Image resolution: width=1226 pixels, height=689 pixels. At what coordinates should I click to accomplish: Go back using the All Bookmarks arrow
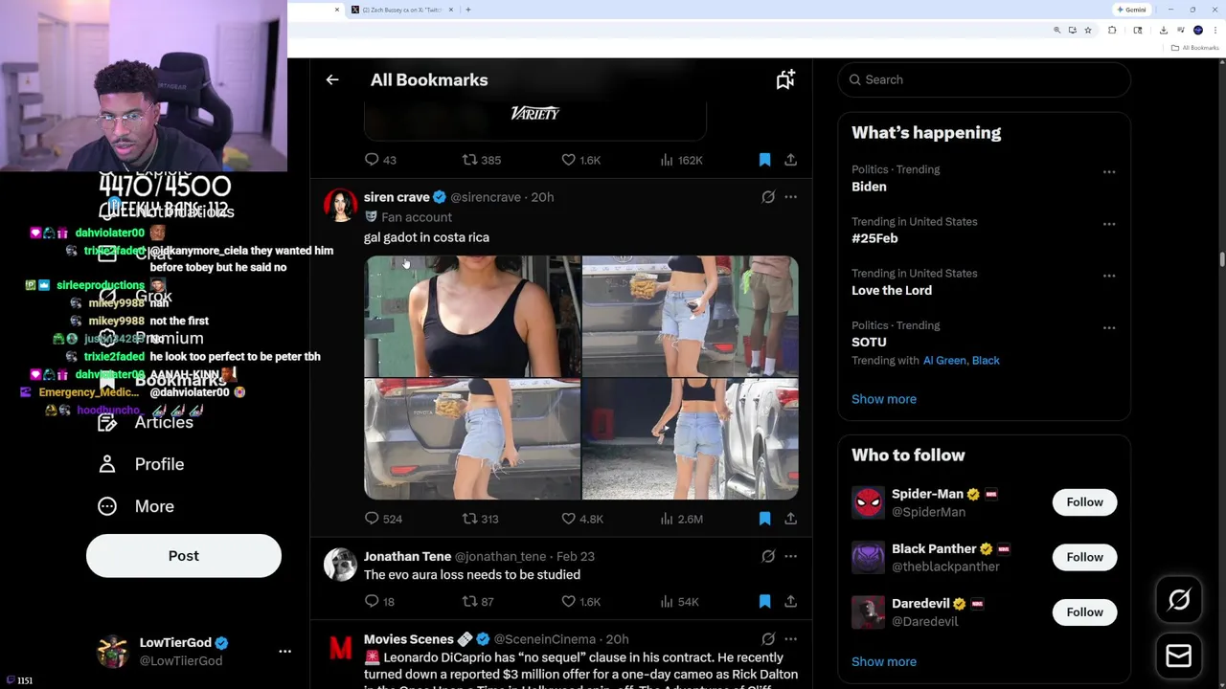coord(332,80)
